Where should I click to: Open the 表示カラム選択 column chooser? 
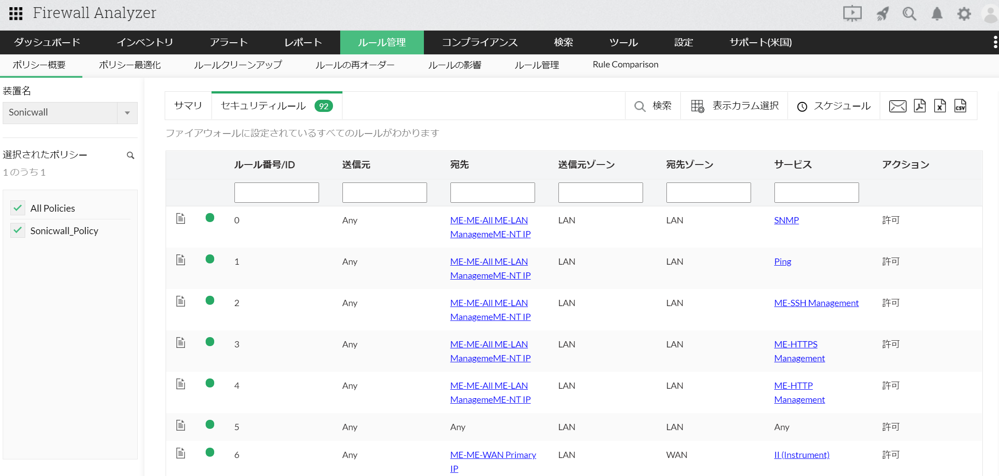[734, 106]
